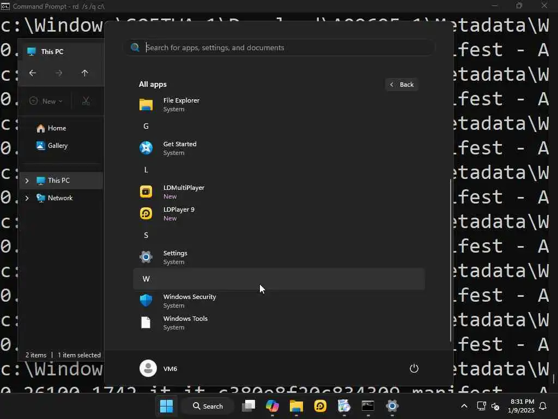Open Settings gear on the taskbar
This screenshot has height=419, width=558.
[392, 406]
